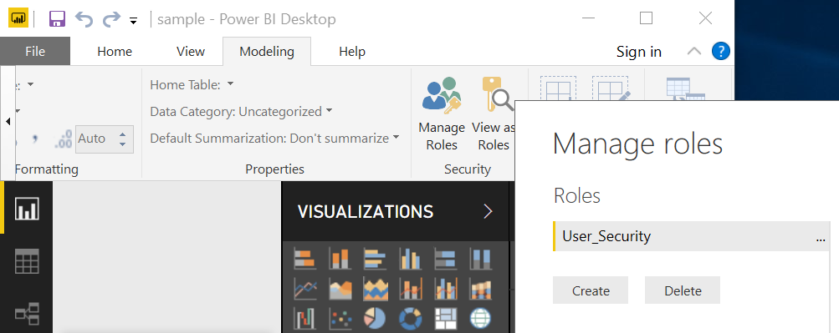Switch to Relationships view in the sidebar
The height and width of the screenshot is (333, 839).
coord(27,314)
